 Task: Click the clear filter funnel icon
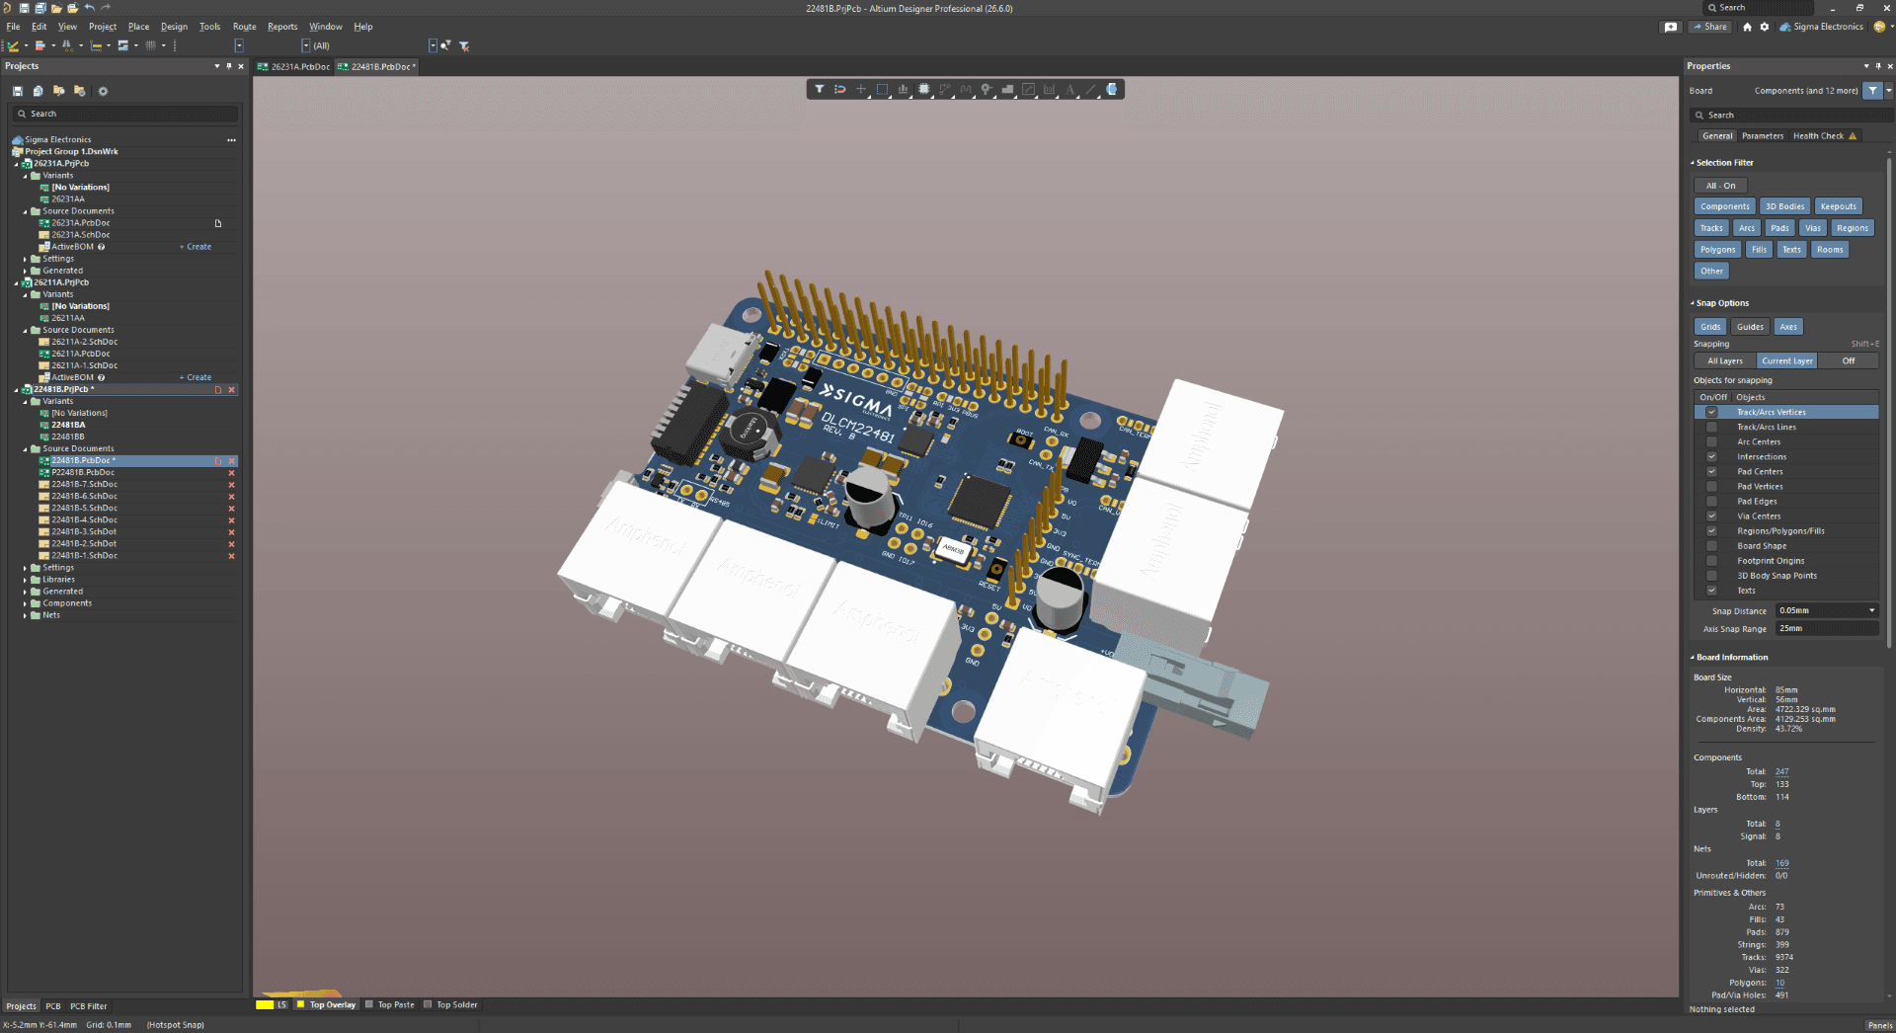point(464,45)
